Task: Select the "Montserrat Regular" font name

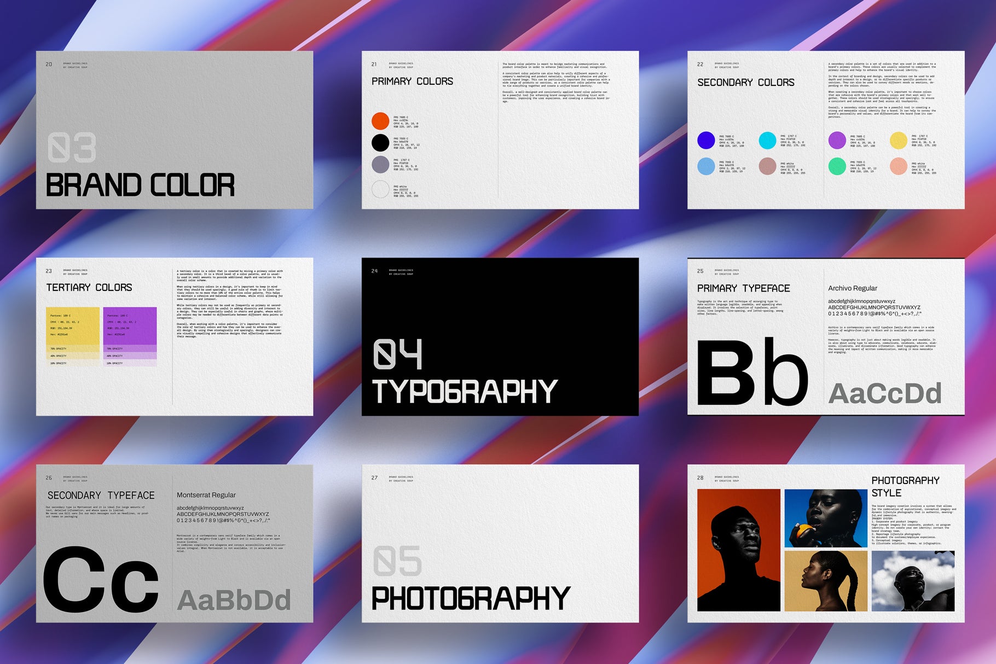Action: (206, 495)
